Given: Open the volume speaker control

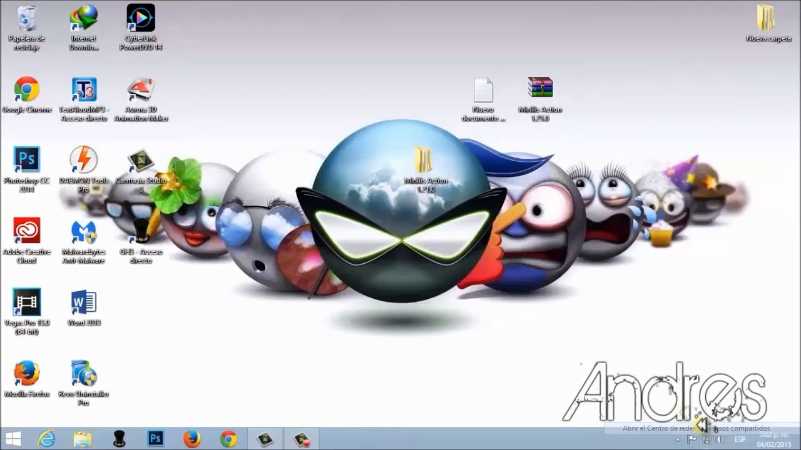Looking at the screenshot, I should [x=720, y=439].
